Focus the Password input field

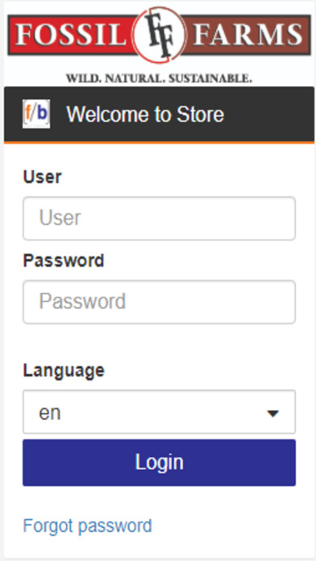pos(160,302)
